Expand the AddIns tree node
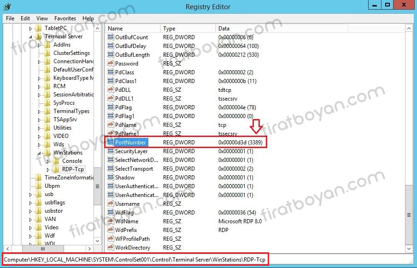The width and height of the screenshot is (417, 268). coord(40,45)
